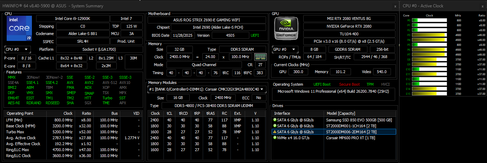Click the red Secure Boot label
Image resolution: width=487 pixels, height=163 pixels.
click(349, 84)
